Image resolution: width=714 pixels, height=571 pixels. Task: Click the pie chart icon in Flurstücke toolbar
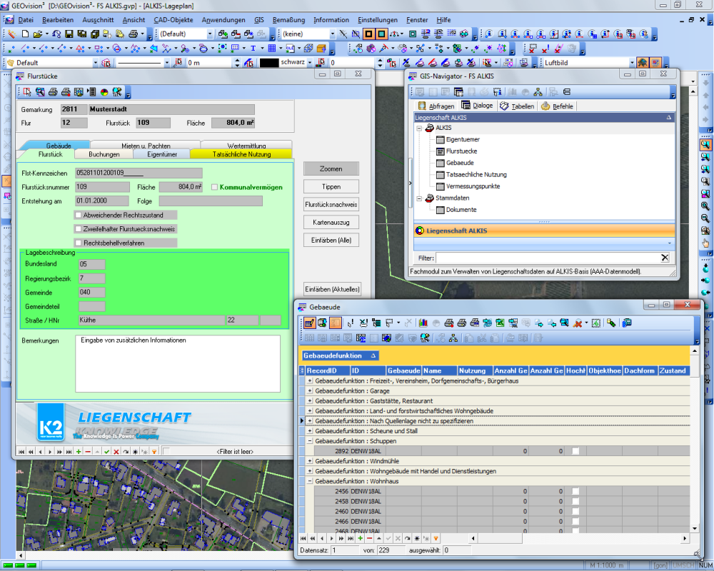click(104, 92)
